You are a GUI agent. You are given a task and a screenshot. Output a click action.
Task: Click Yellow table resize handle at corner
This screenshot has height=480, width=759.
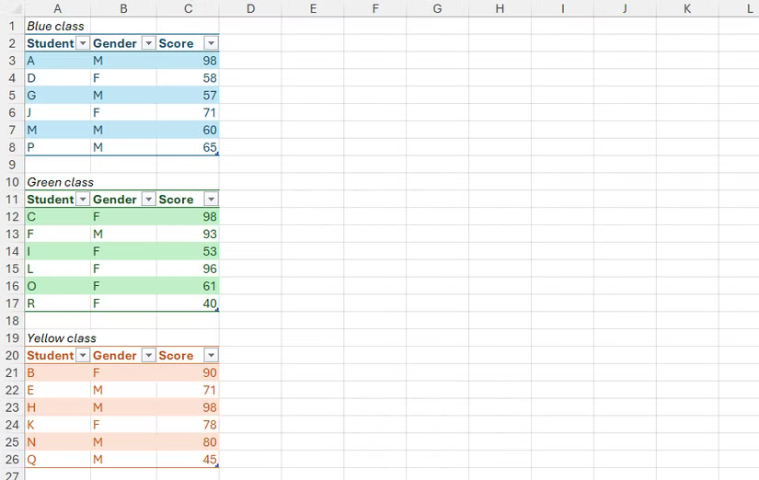pyautogui.click(x=217, y=466)
